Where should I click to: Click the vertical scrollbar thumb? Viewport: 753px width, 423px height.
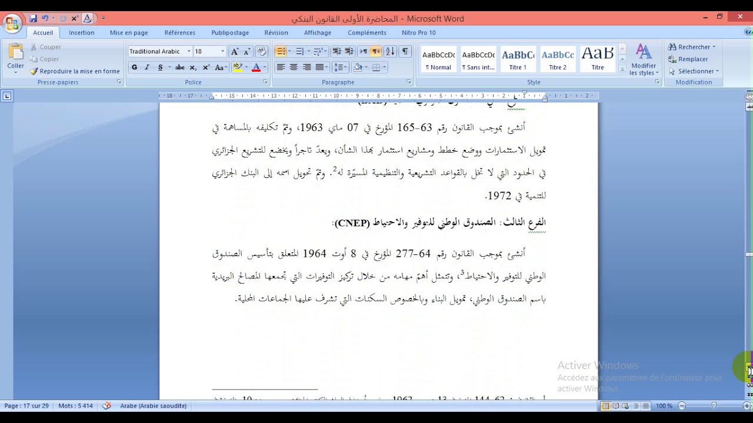749,254
